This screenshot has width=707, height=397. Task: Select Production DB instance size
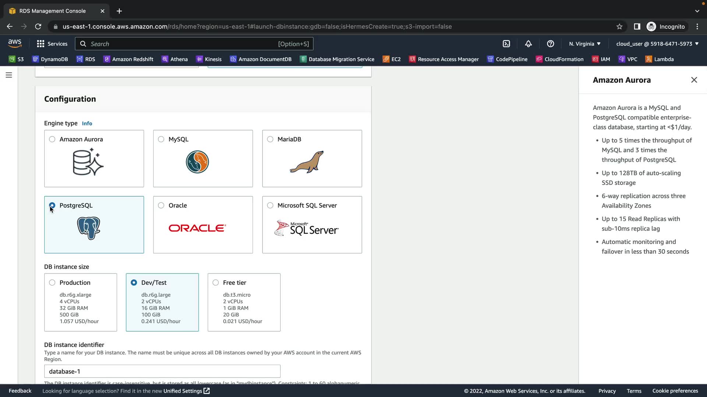(52, 283)
